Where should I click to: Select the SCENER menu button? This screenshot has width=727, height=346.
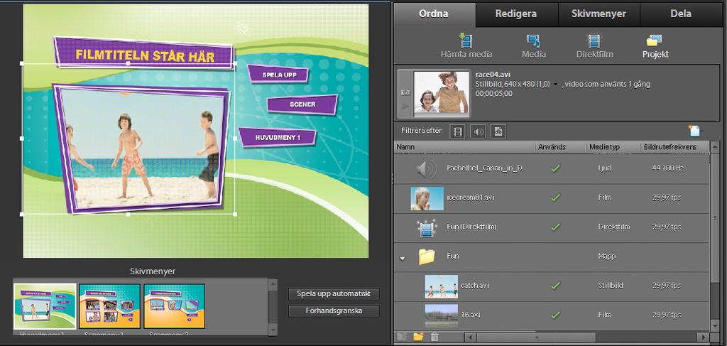(x=302, y=104)
